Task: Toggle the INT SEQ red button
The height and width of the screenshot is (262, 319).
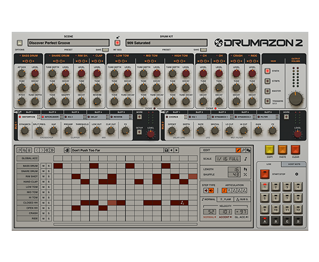Action: click(x=117, y=43)
